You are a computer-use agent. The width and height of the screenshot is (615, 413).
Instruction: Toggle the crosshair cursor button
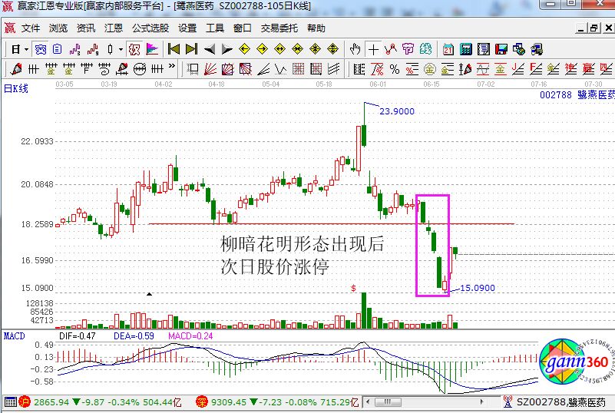click(373, 49)
